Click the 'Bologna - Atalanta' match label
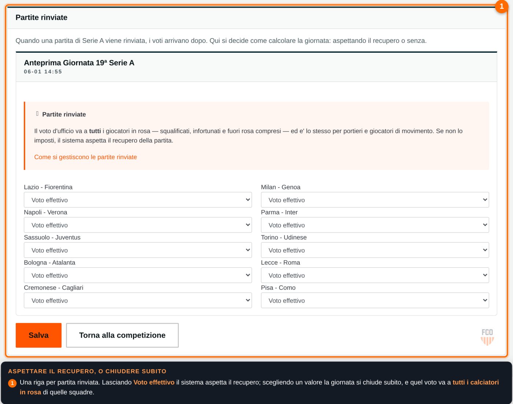The image size is (513, 404). click(x=49, y=263)
